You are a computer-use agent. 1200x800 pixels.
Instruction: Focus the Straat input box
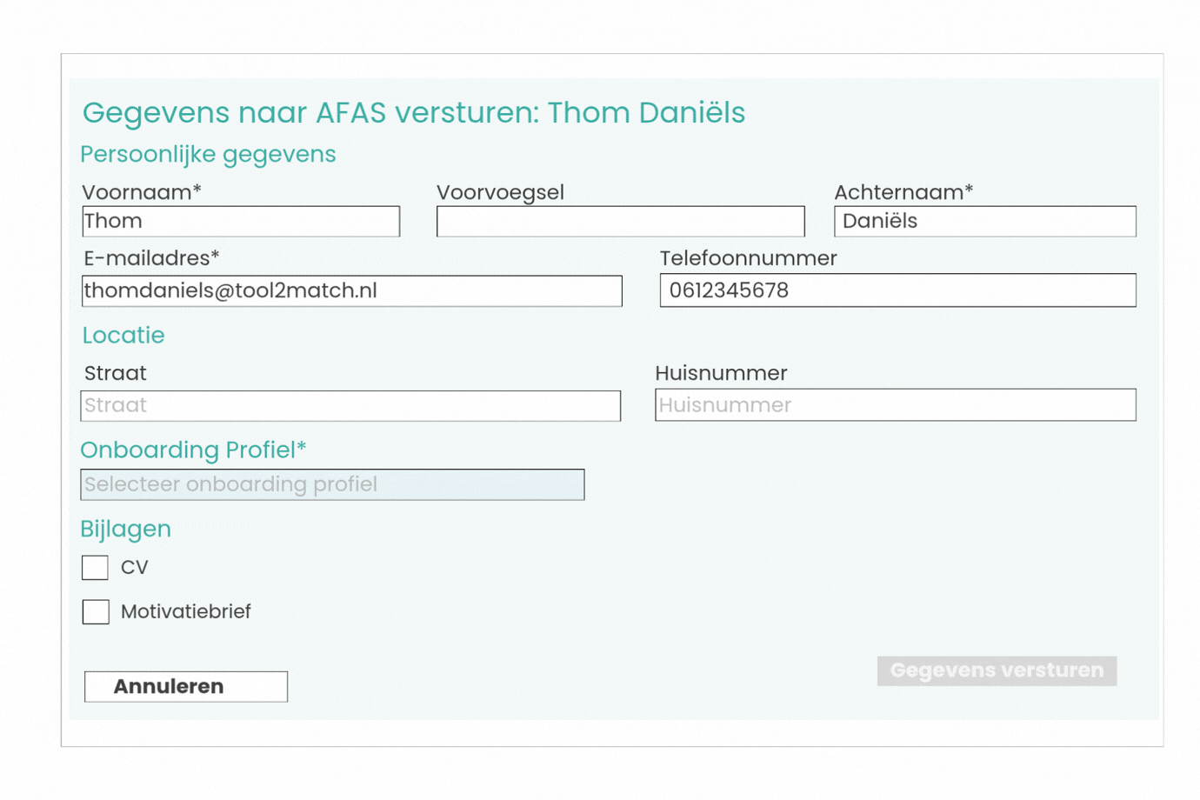(x=350, y=406)
